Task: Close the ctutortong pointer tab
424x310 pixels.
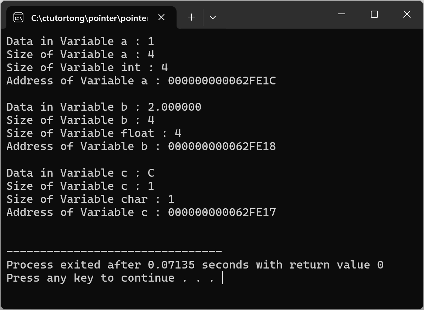Action: point(161,17)
